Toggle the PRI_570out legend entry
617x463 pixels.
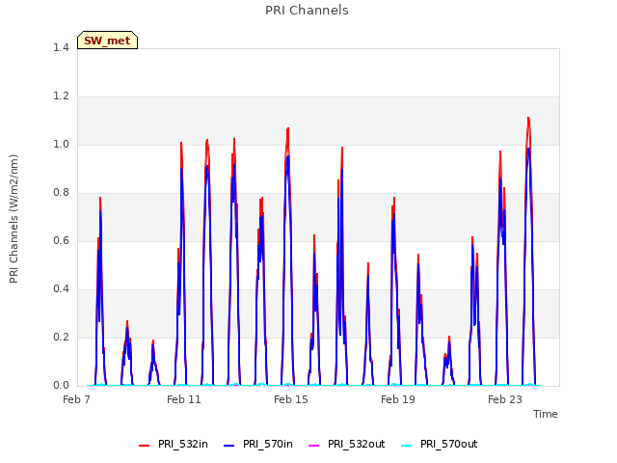(440, 444)
